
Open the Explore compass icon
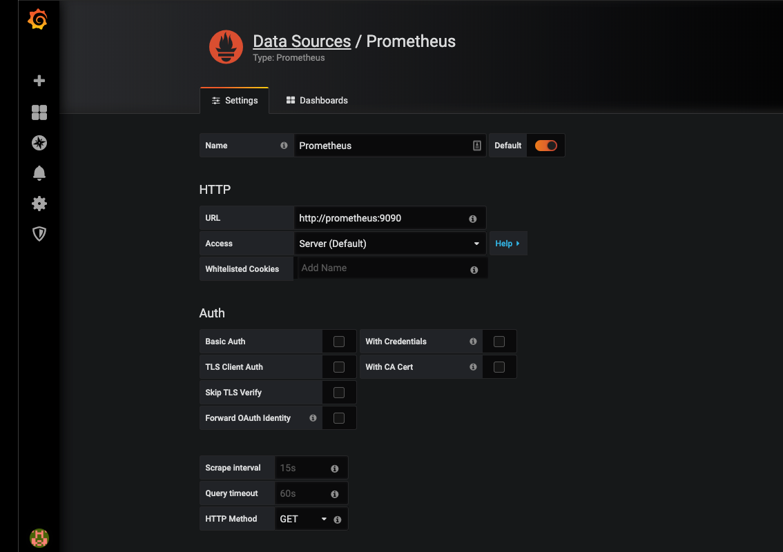tap(39, 143)
